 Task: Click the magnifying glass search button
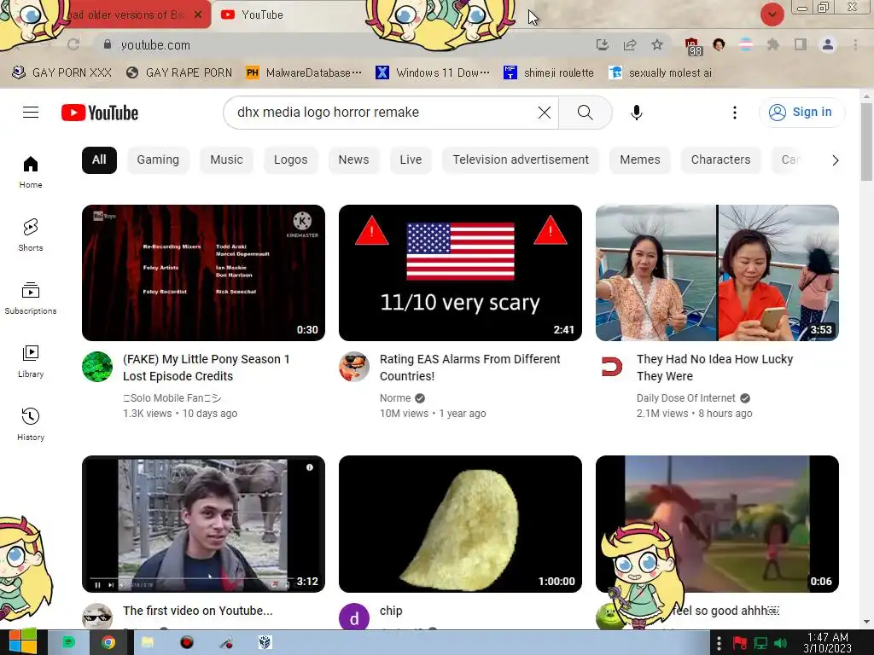586,113
